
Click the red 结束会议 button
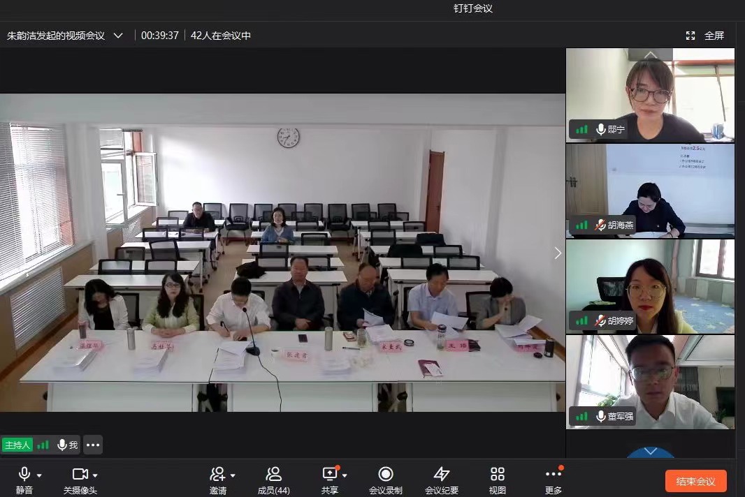pyautogui.click(x=695, y=481)
